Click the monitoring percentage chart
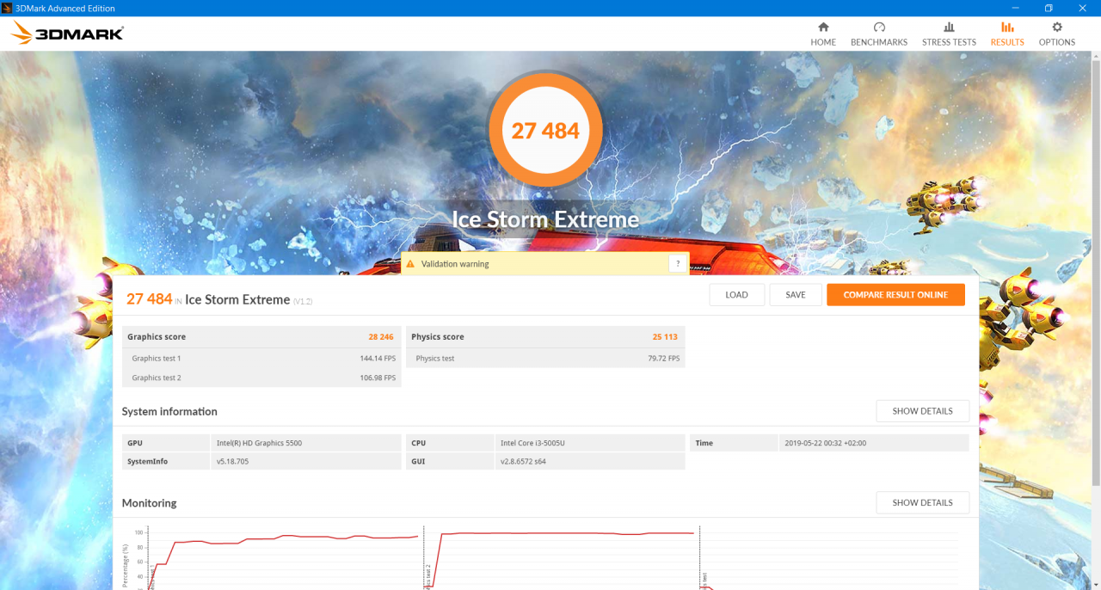Screen dimensions: 1101x590 pos(542,556)
